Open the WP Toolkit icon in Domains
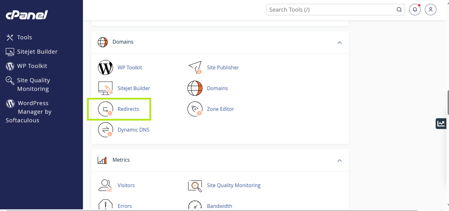Viewport: 449px width, 211px height. click(x=105, y=68)
